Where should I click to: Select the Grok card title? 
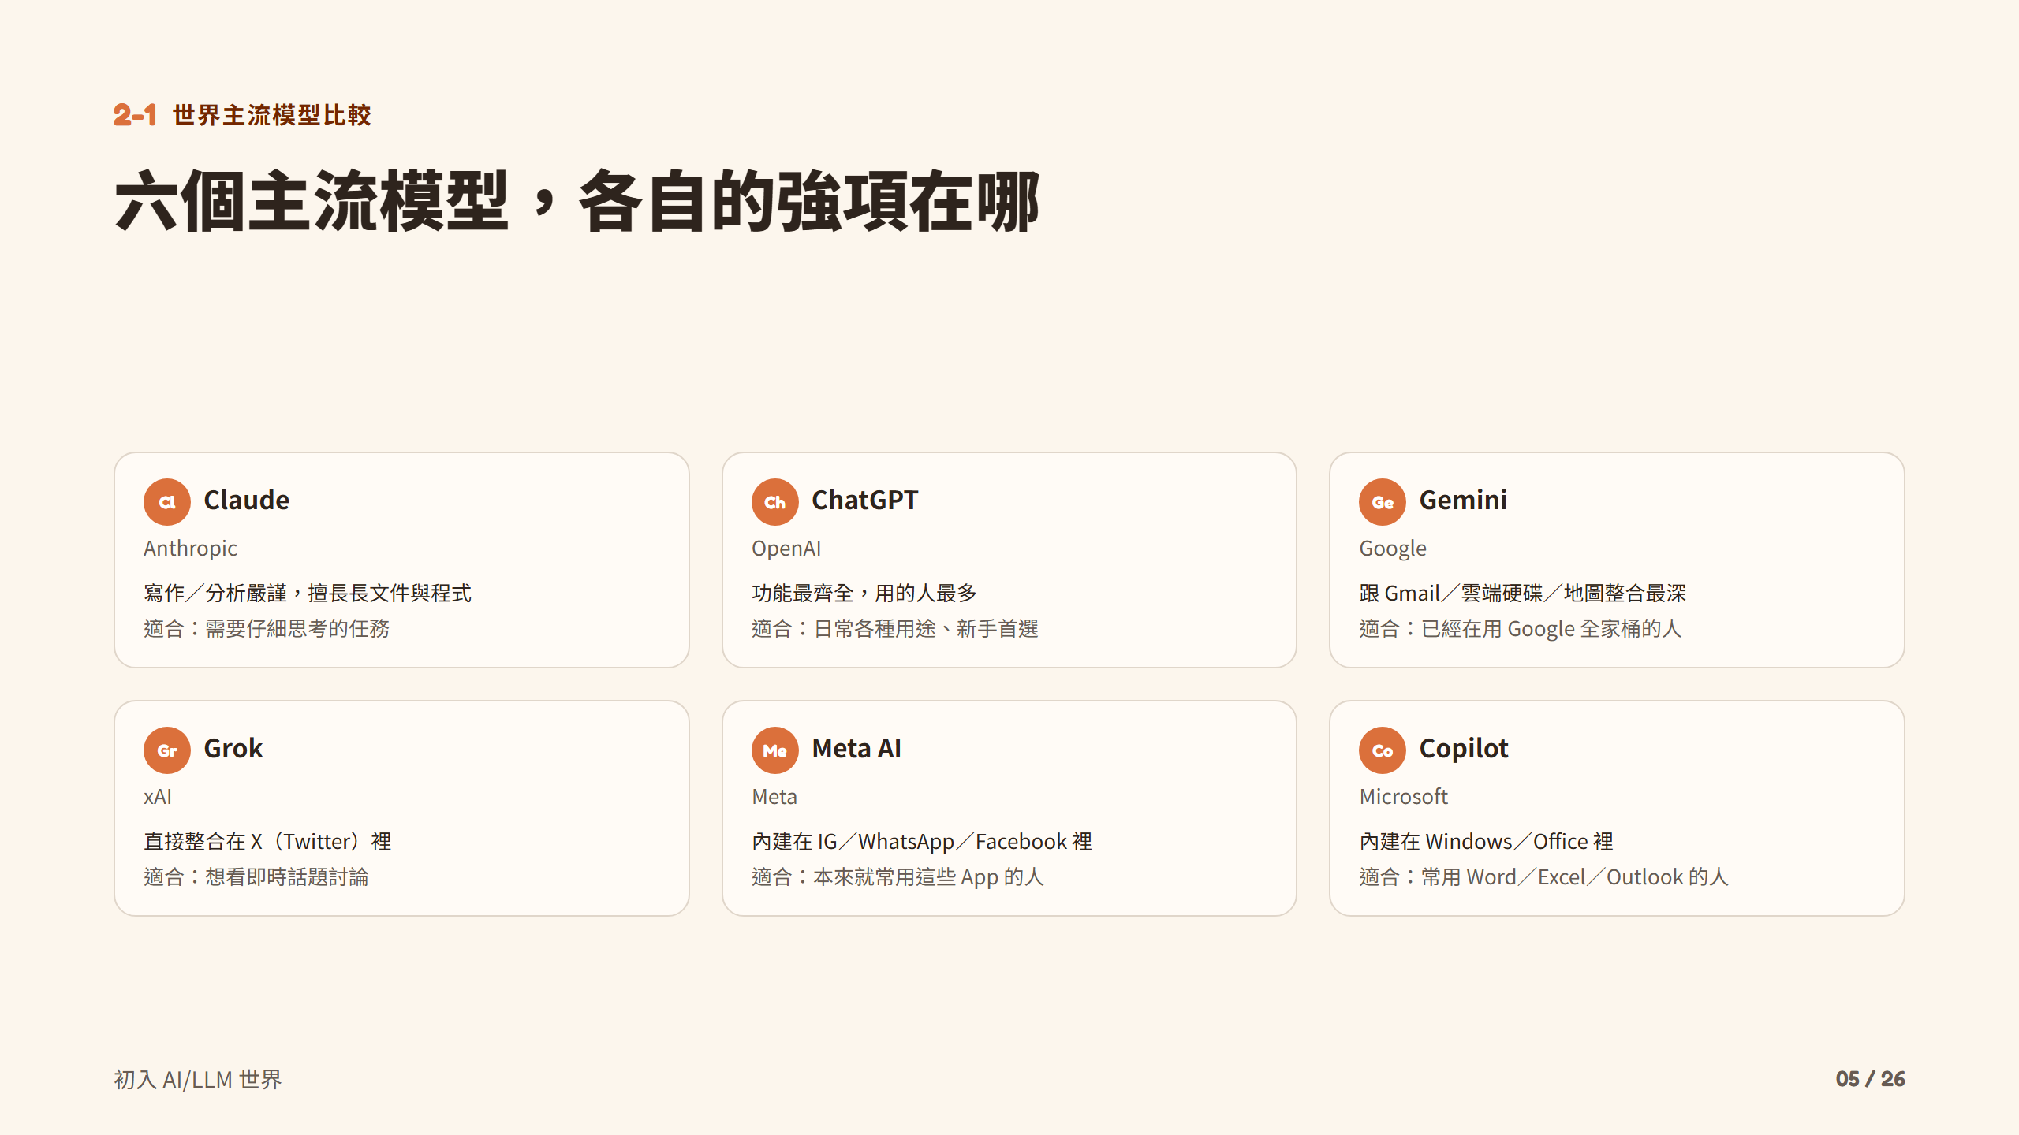pyautogui.click(x=233, y=749)
